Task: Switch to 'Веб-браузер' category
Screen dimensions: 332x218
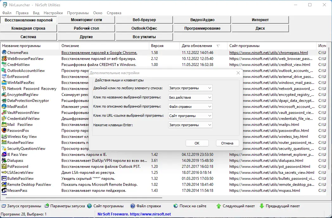Action: [144, 20]
